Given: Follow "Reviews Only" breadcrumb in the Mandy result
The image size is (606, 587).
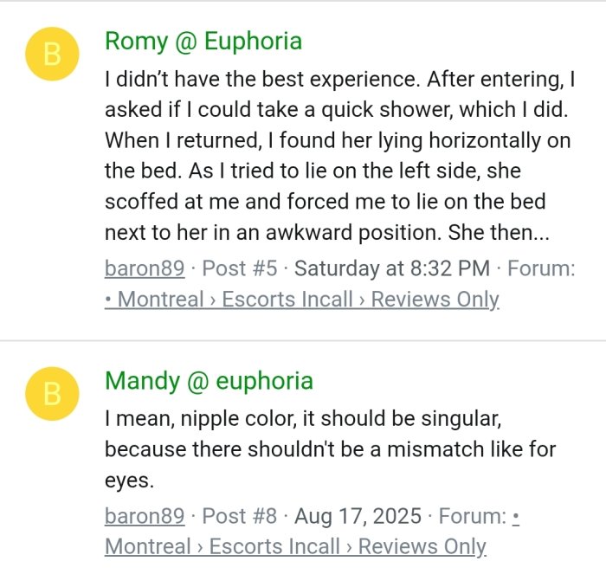Looking at the screenshot, I should pos(422,547).
